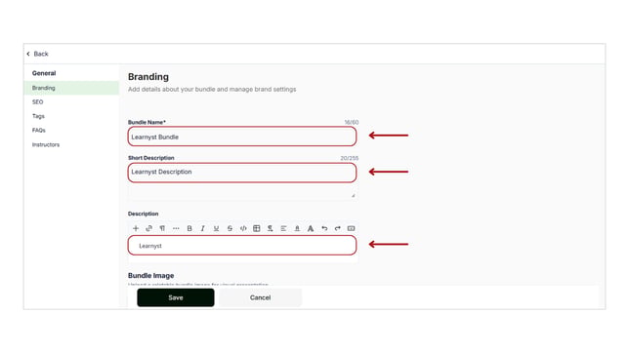Click the text highlight color icon

click(297, 228)
